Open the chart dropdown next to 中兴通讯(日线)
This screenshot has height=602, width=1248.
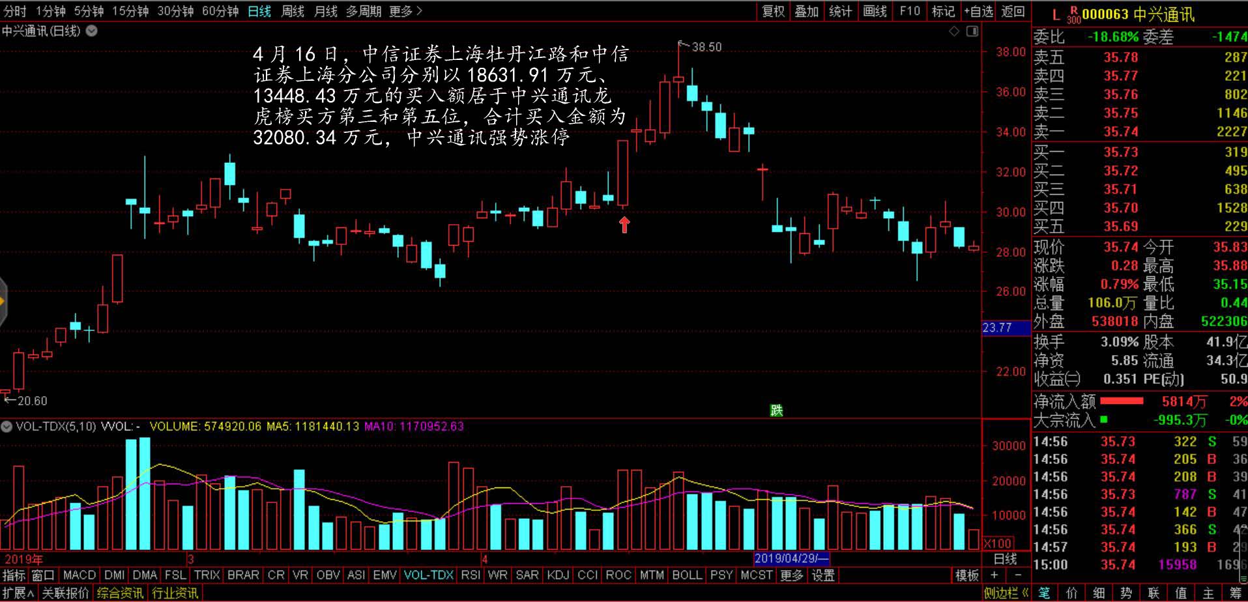(92, 31)
